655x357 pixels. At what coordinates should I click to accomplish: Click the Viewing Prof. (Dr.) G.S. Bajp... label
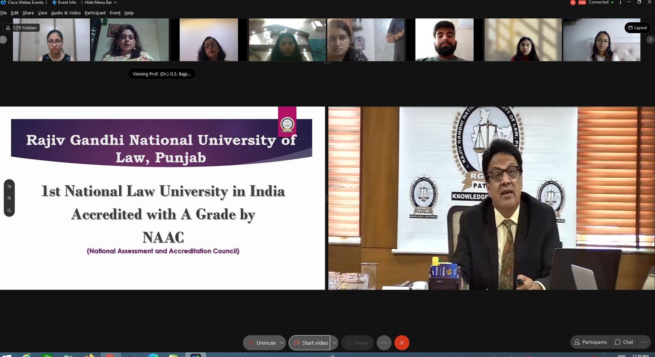point(162,74)
